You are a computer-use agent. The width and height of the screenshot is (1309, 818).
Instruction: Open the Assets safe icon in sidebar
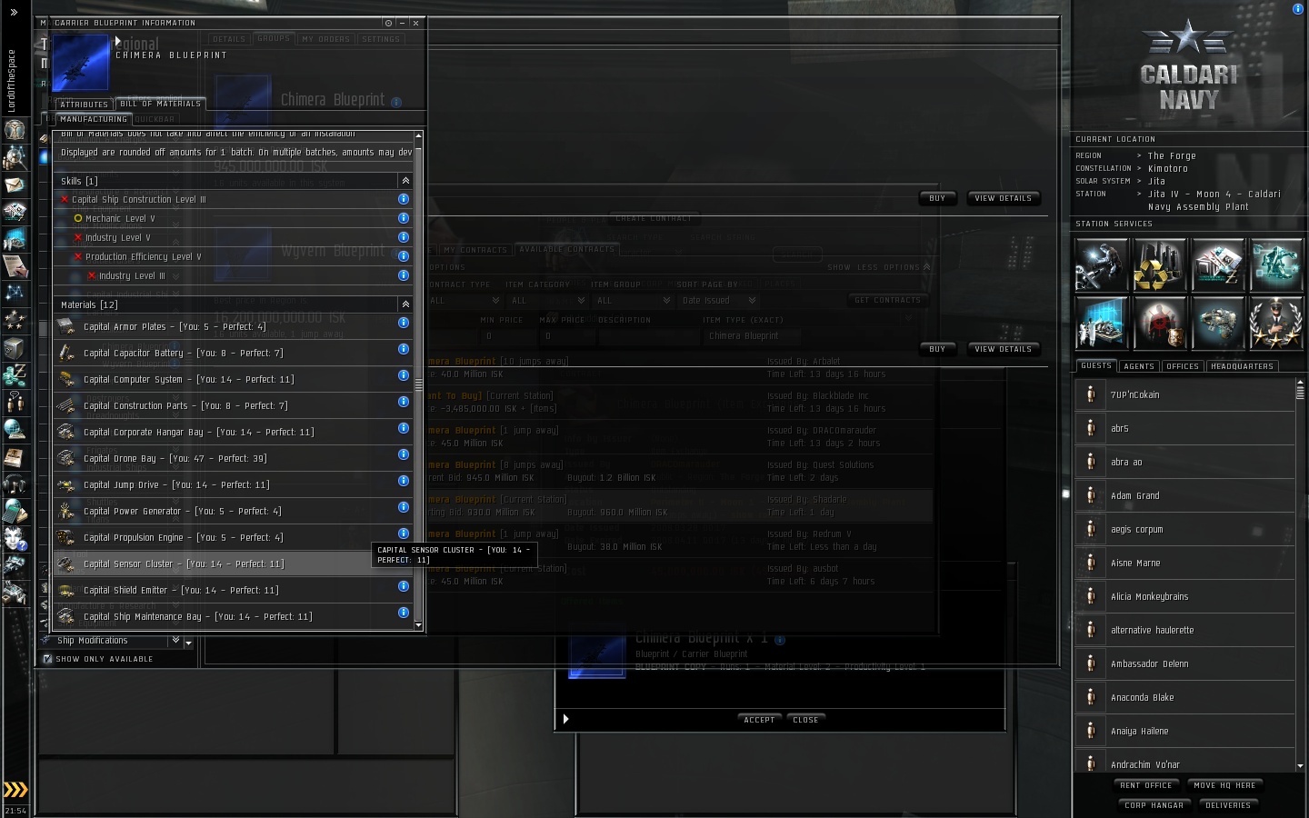pyautogui.click(x=15, y=348)
